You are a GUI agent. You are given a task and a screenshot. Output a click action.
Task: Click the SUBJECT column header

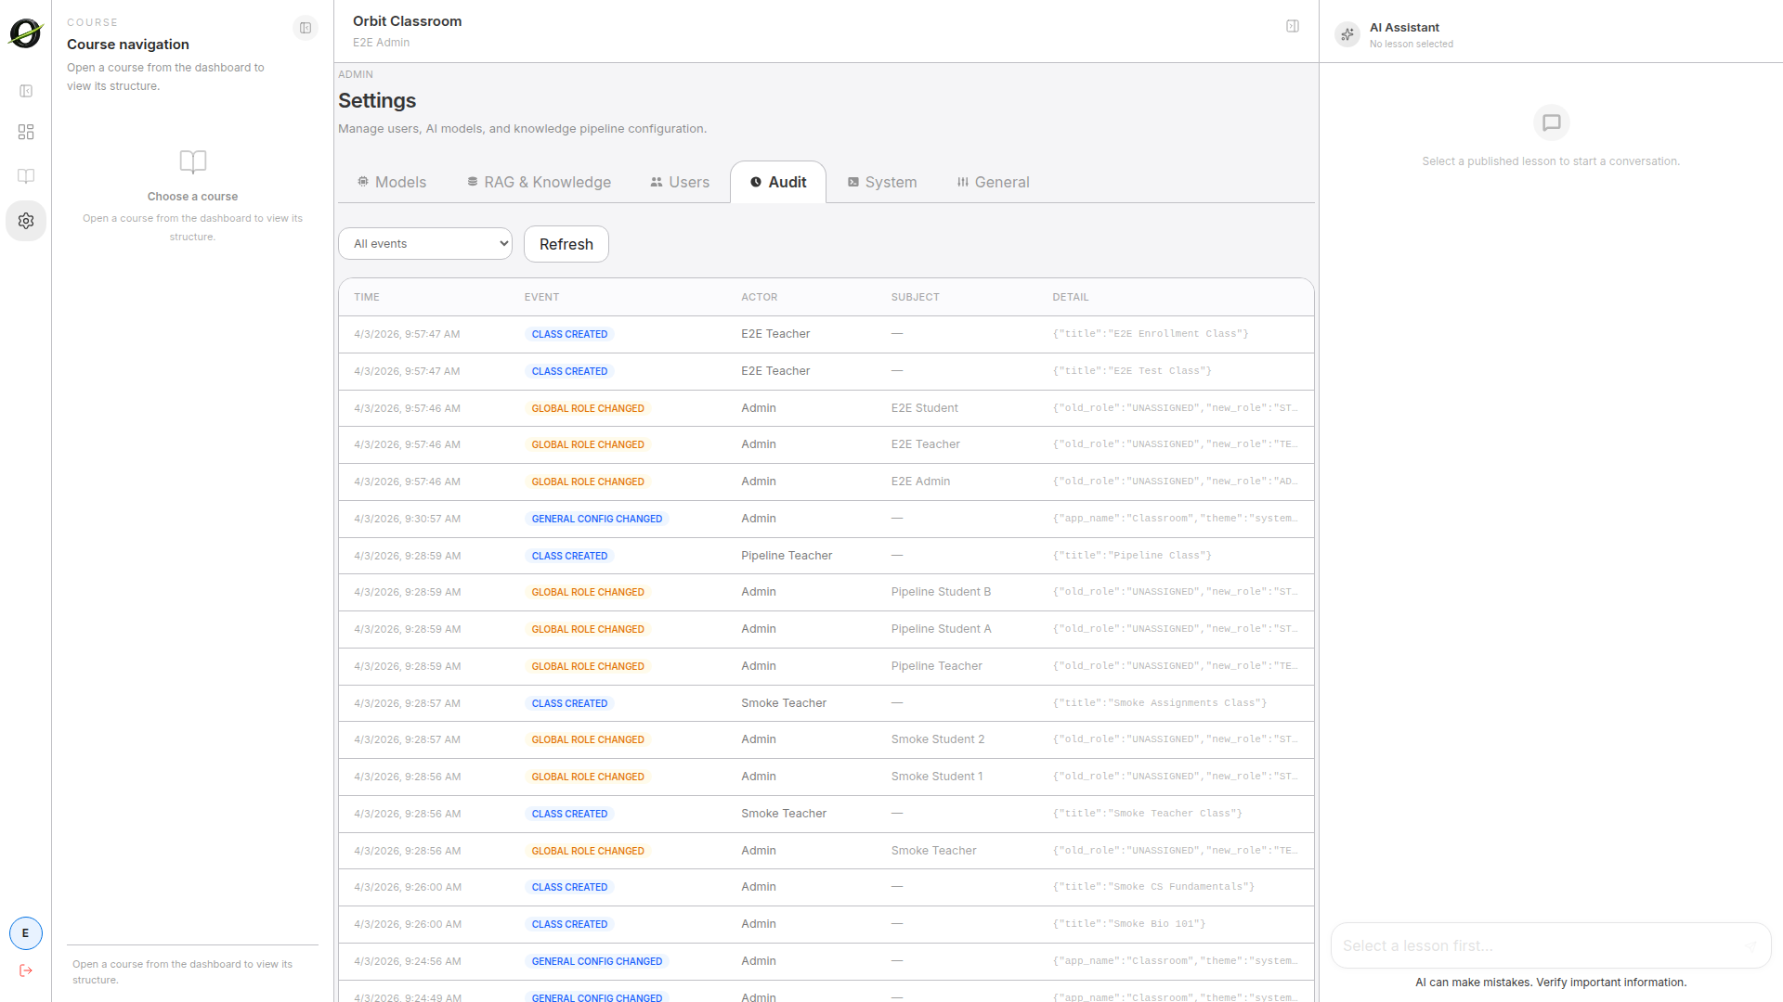[916, 297]
